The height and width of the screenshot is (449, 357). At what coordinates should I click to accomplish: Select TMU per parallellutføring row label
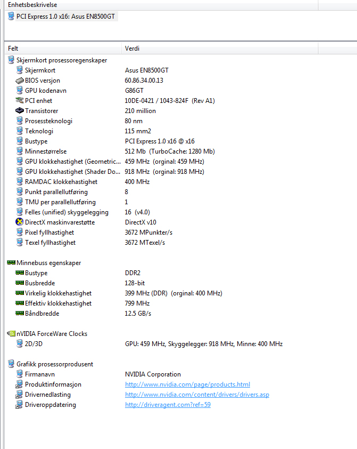click(60, 202)
